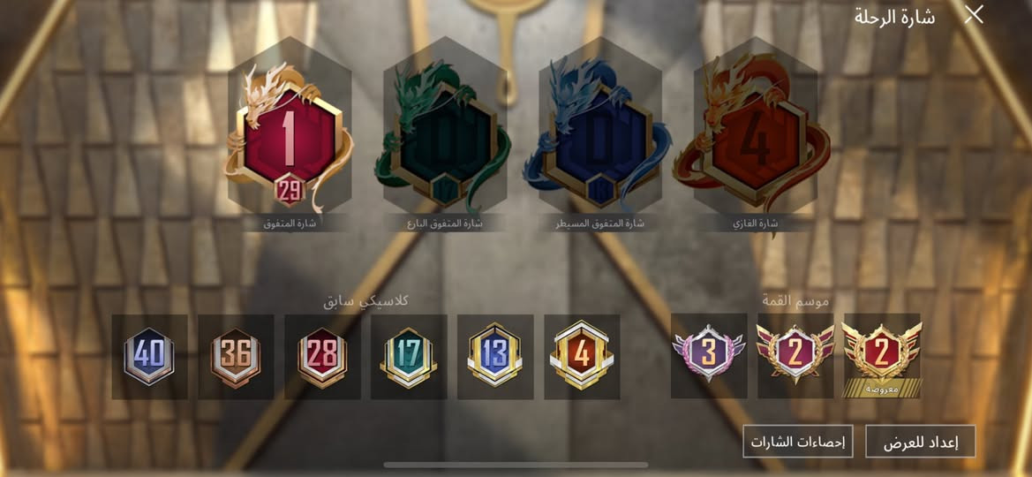This screenshot has width=1032, height=477.
Task: Click the شارة المتفوق المسيطر label
Action: point(599,223)
